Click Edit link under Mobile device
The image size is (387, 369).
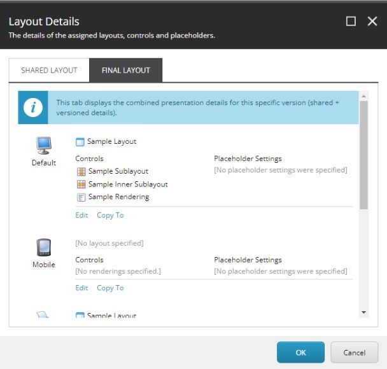point(81,288)
